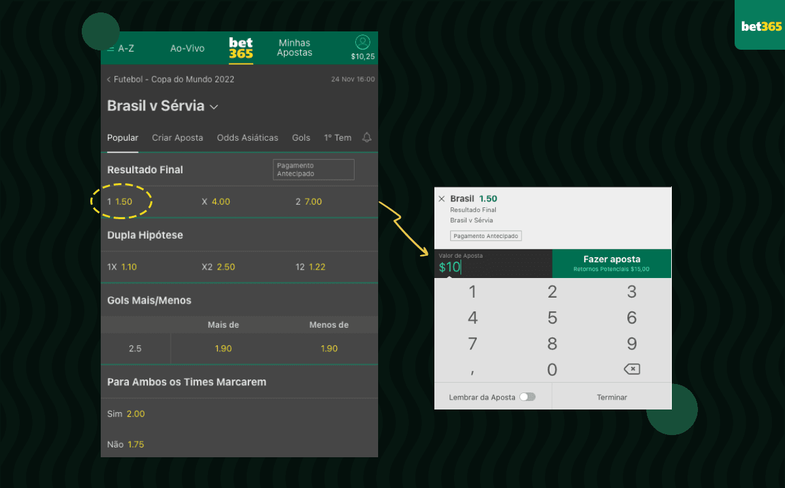Select X2 double chance odds 2.50

click(x=218, y=267)
